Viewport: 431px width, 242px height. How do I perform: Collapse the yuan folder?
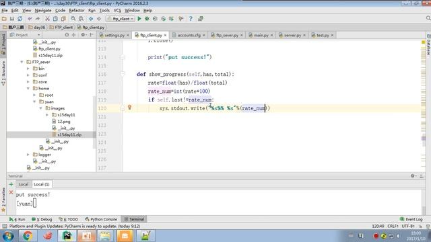pyautogui.click(x=34, y=102)
